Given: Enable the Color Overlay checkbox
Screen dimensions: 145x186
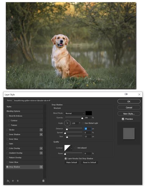Looking at the screenshot, I should [x=7, y=148].
